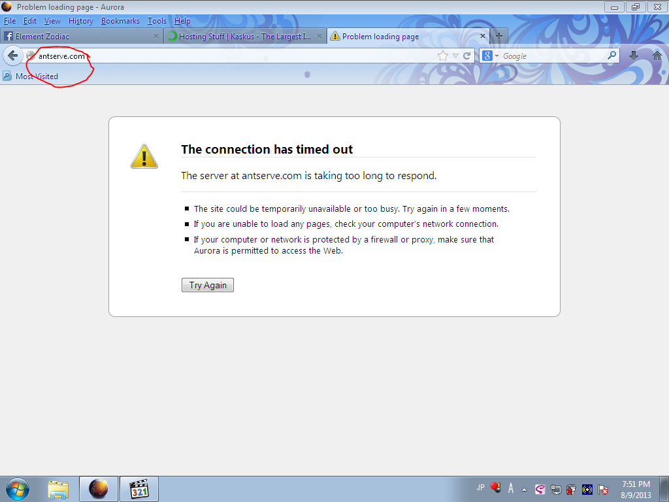Open the History menu

(80, 20)
